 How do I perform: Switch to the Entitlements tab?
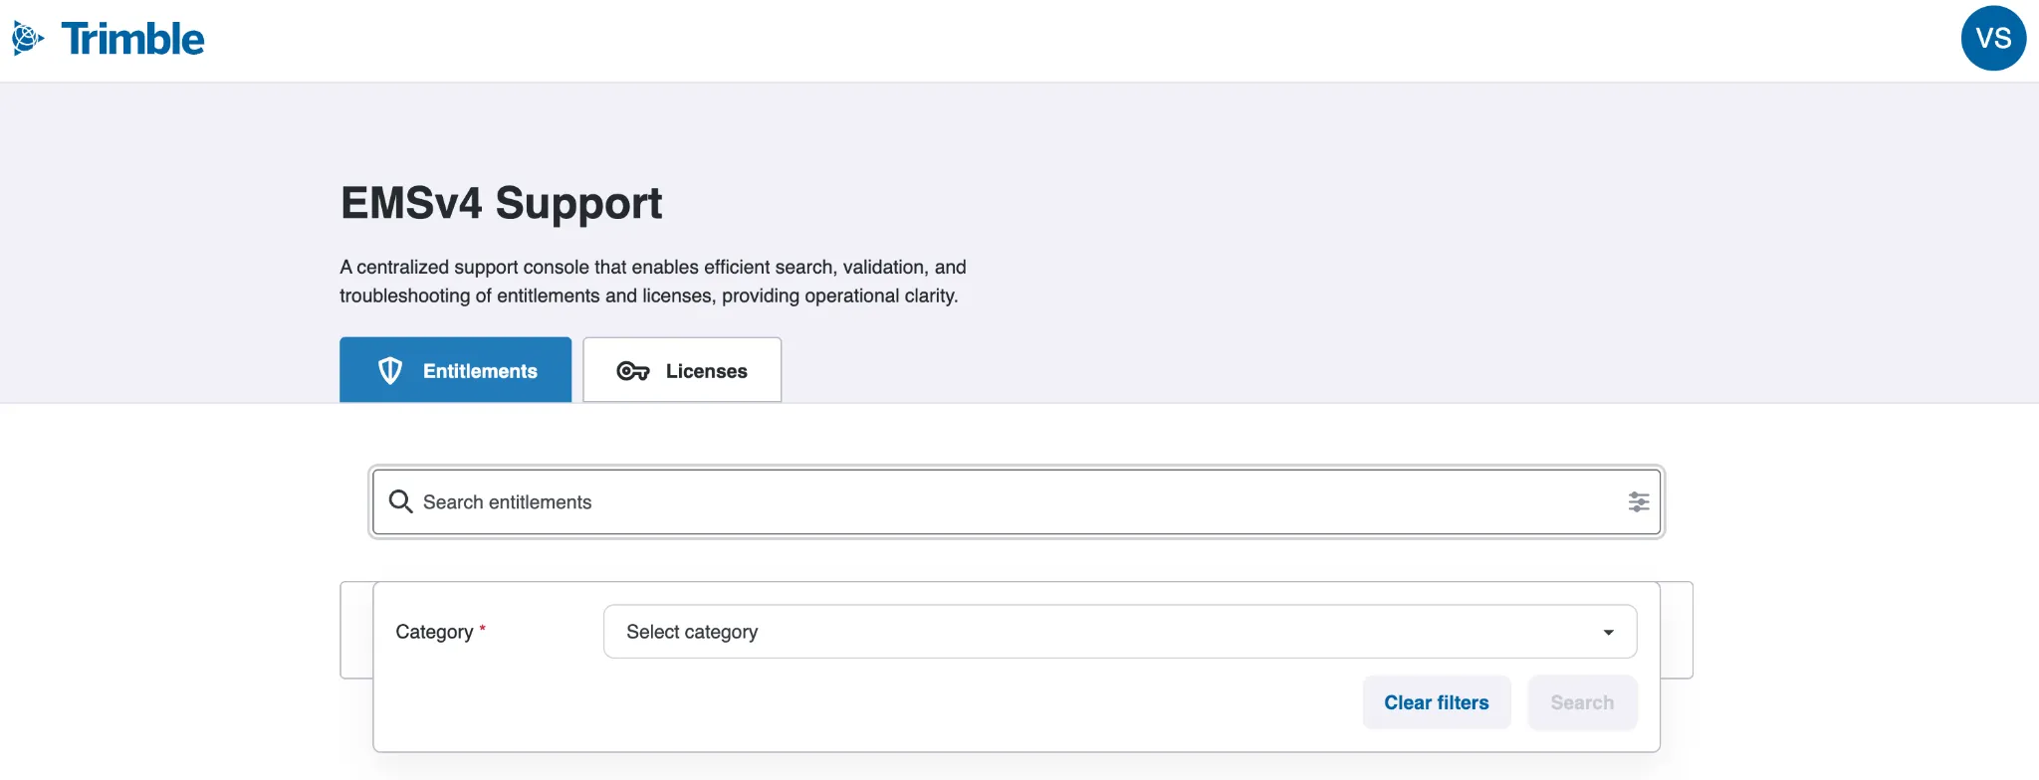455,370
